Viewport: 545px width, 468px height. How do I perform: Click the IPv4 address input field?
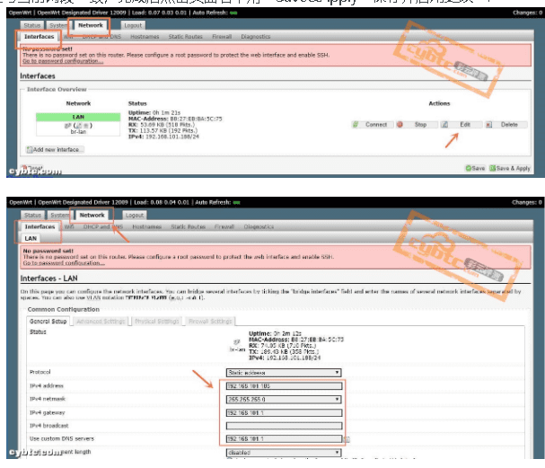coord(285,386)
